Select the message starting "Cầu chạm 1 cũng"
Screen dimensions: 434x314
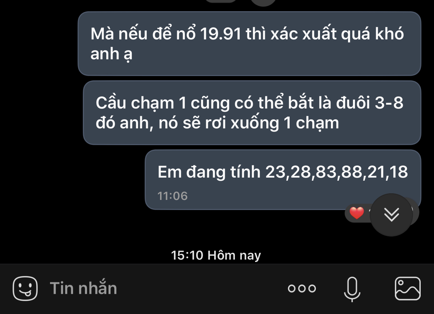(252, 113)
